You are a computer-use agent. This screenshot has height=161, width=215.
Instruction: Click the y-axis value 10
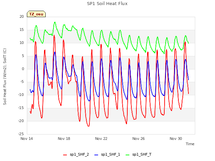click(x=21, y=43)
